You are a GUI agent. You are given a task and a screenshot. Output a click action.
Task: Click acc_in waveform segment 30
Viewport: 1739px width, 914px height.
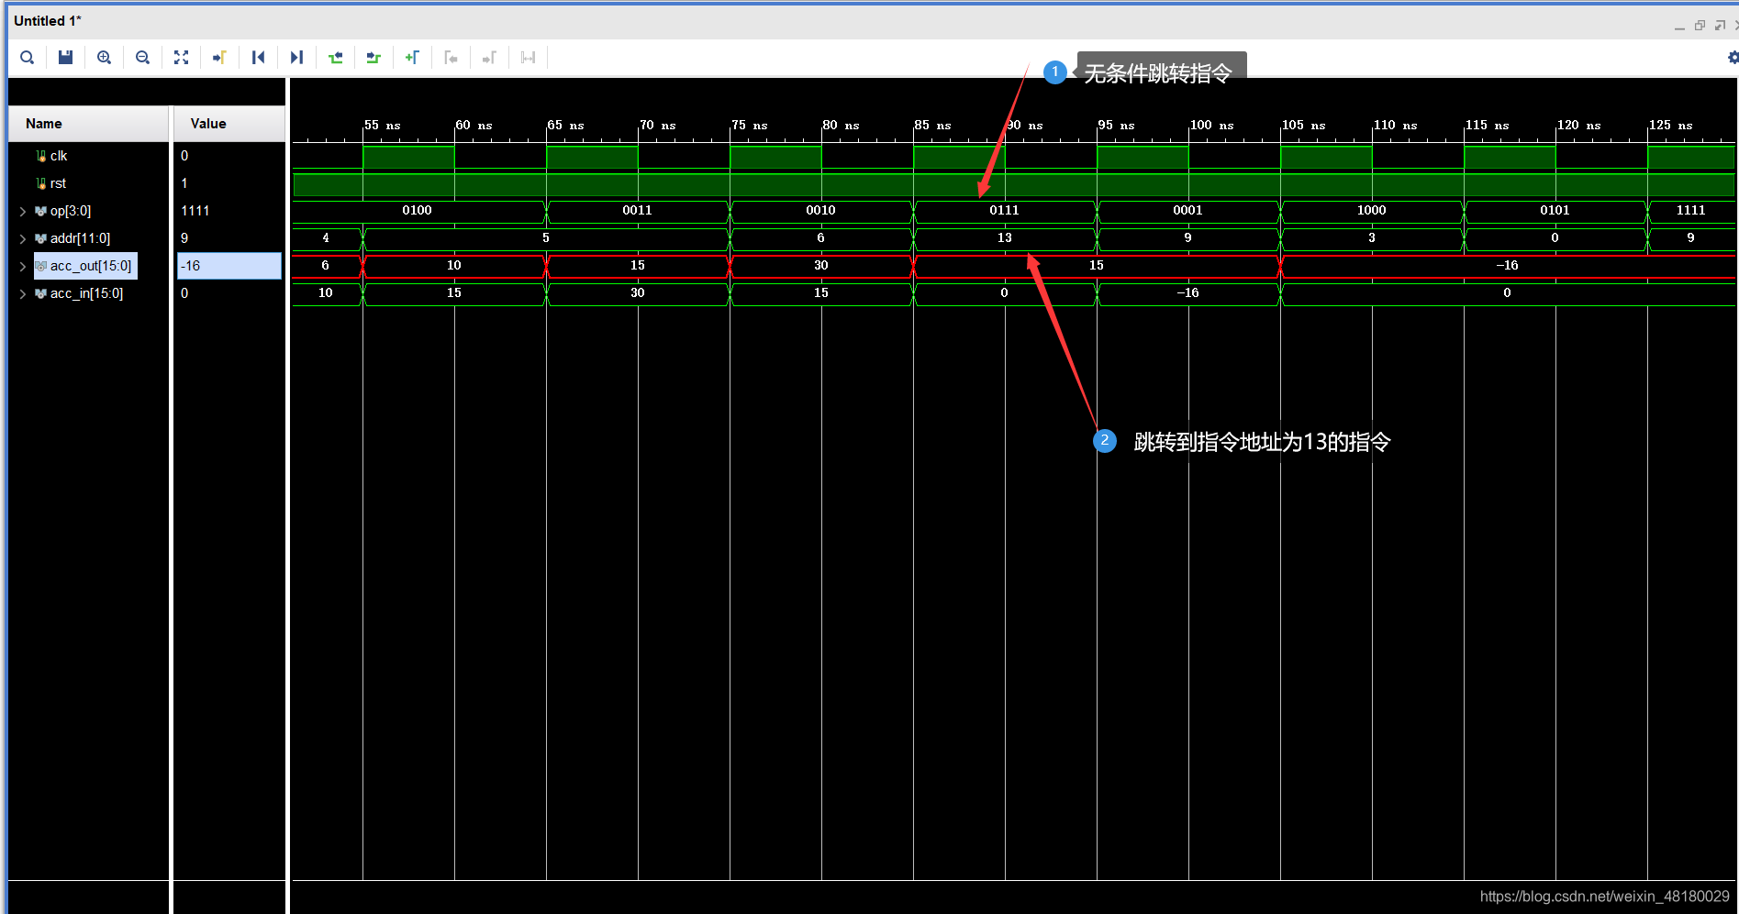point(638,293)
